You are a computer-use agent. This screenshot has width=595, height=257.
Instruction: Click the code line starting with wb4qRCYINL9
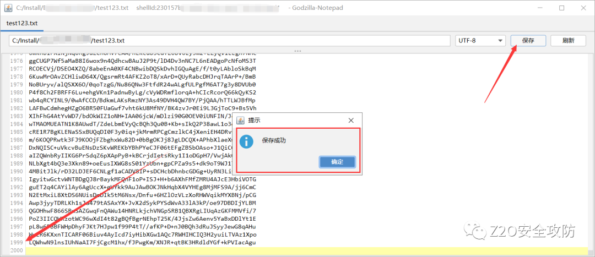click(x=143, y=101)
